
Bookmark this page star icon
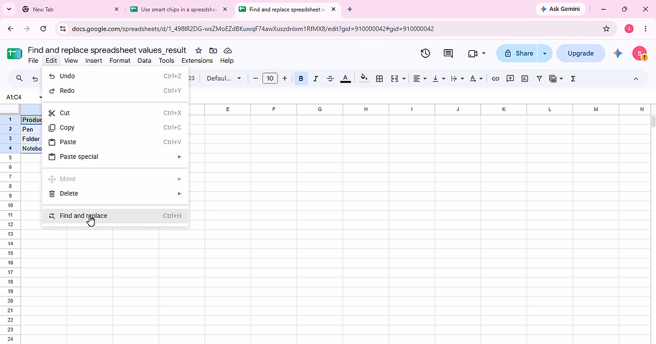coord(606,28)
